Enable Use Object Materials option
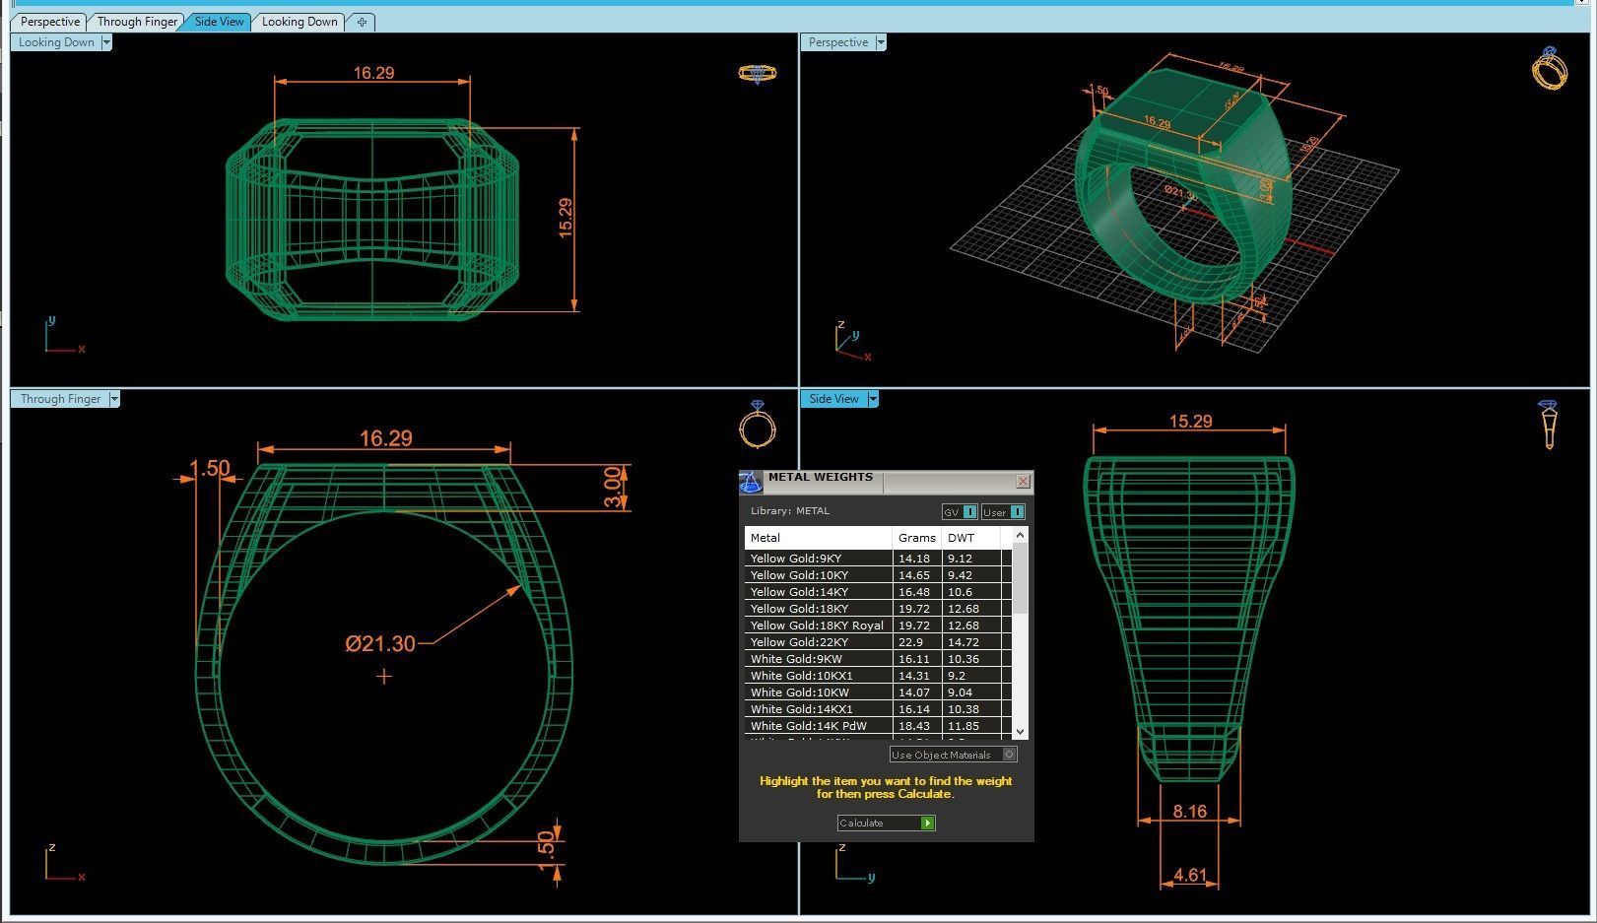Viewport: 1597px width, 923px height. coord(952,755)
